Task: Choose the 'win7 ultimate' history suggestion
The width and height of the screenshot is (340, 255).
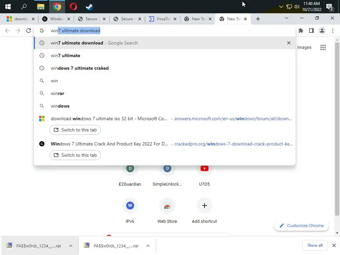Action: click(x=165, y=55)
